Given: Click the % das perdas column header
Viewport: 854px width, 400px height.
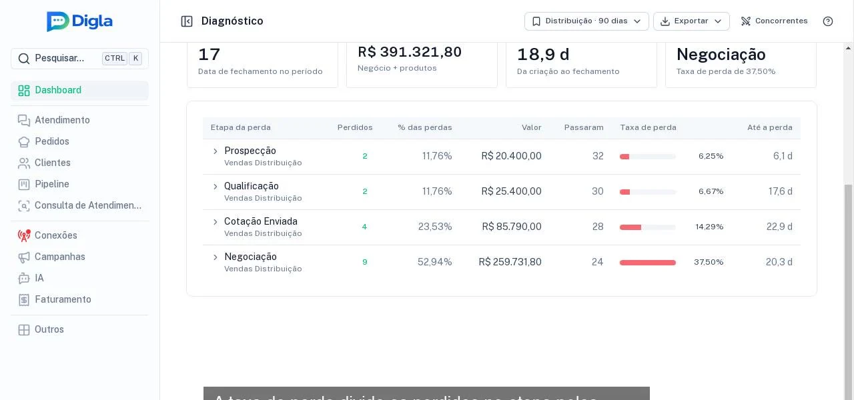Looking at the screenshot, I should click(x=425, y=128).
